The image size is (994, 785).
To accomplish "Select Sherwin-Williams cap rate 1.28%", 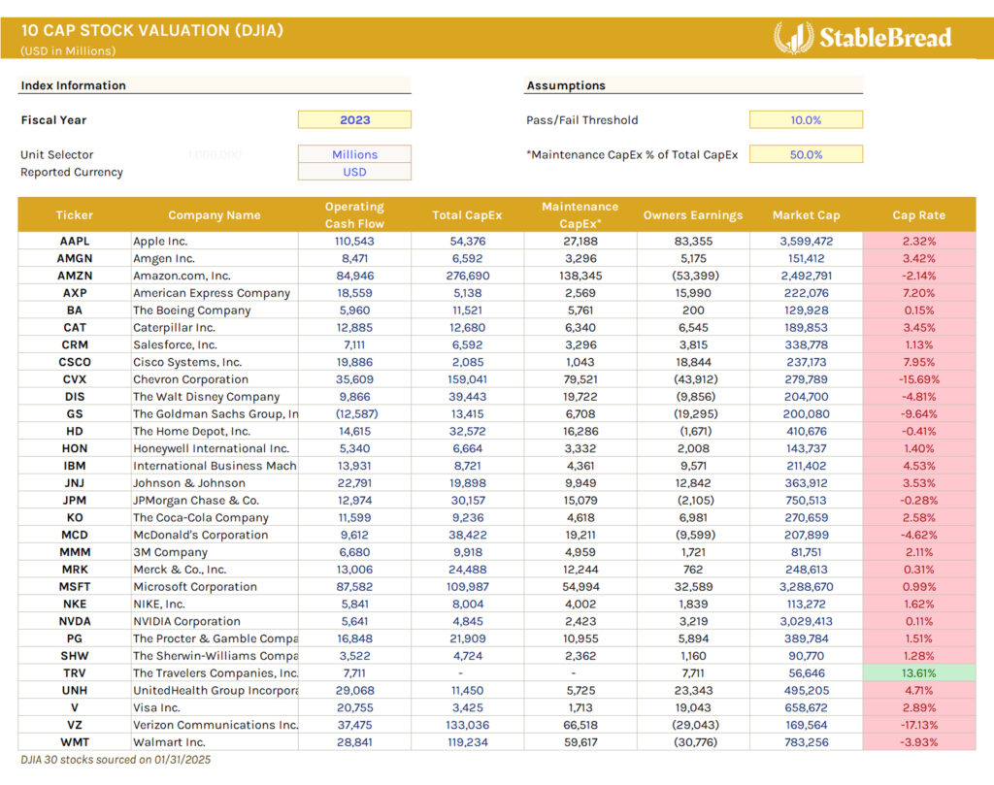I will point(918,656).
